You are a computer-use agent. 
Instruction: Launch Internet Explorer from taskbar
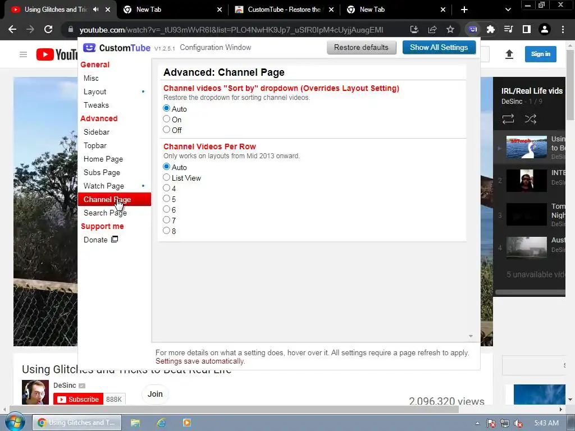(x=161, y=423)
